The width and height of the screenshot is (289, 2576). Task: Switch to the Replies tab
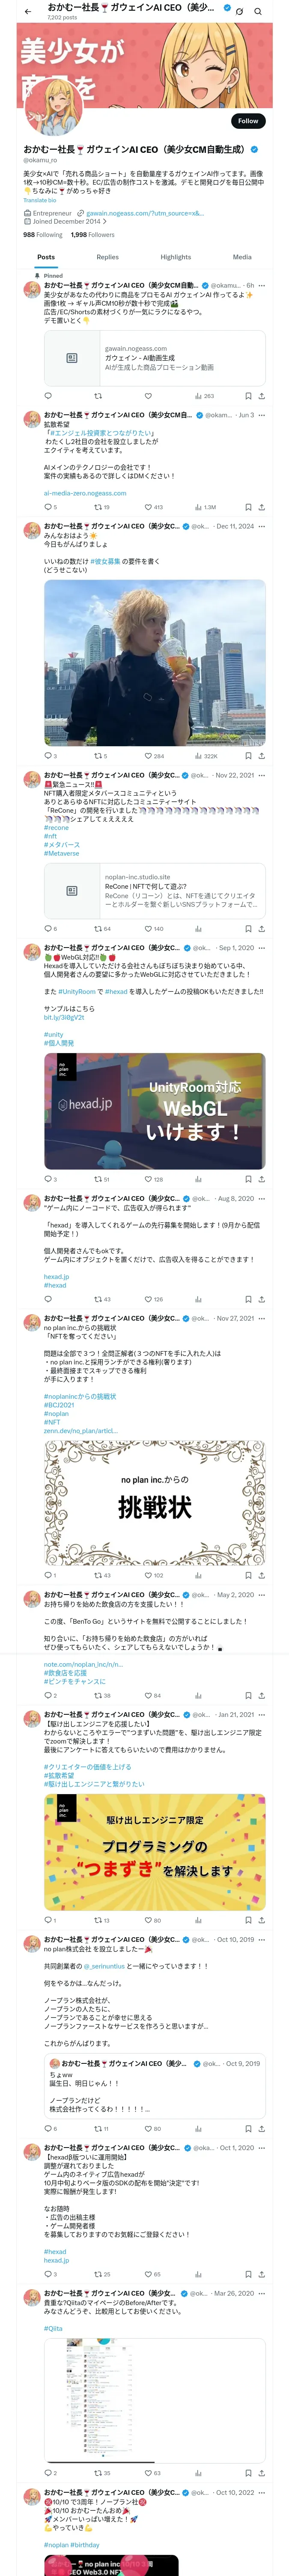[107, 257]
